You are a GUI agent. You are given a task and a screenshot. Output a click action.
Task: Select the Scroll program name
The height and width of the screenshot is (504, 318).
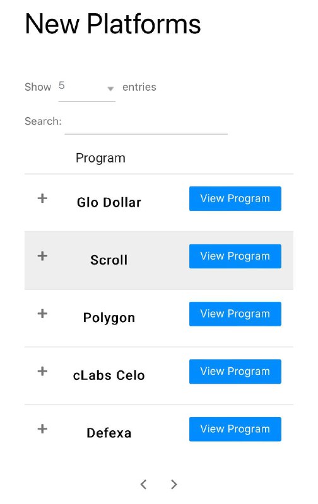(x=109, y=260)
